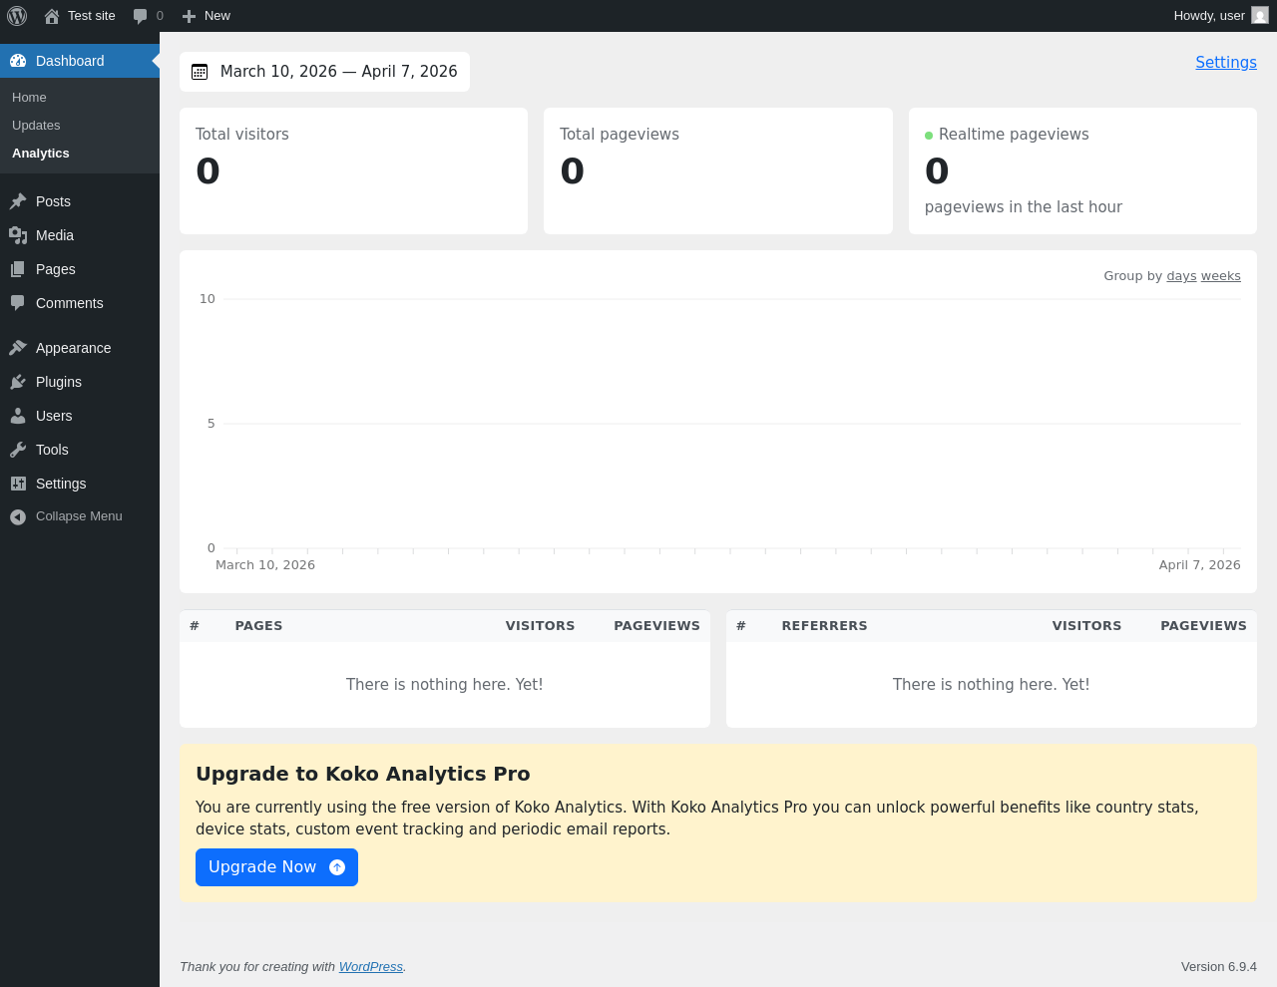Open Koko Analytics Settings link

pyautogui.click(x=1226, y=62)
